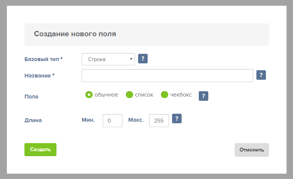This screenshot has height=179, width=293.
Task: Click the Длина label
Action: pos(33,120)
